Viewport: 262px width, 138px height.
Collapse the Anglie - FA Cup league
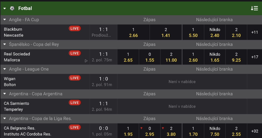(x=5, y=20)
